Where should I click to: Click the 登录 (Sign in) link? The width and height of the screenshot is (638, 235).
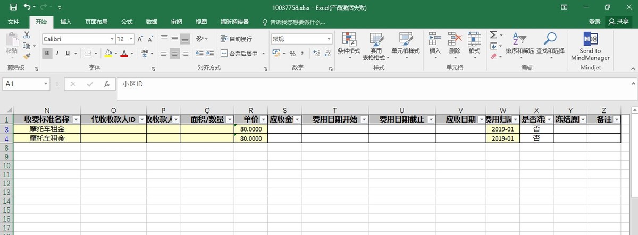(595, 22)
